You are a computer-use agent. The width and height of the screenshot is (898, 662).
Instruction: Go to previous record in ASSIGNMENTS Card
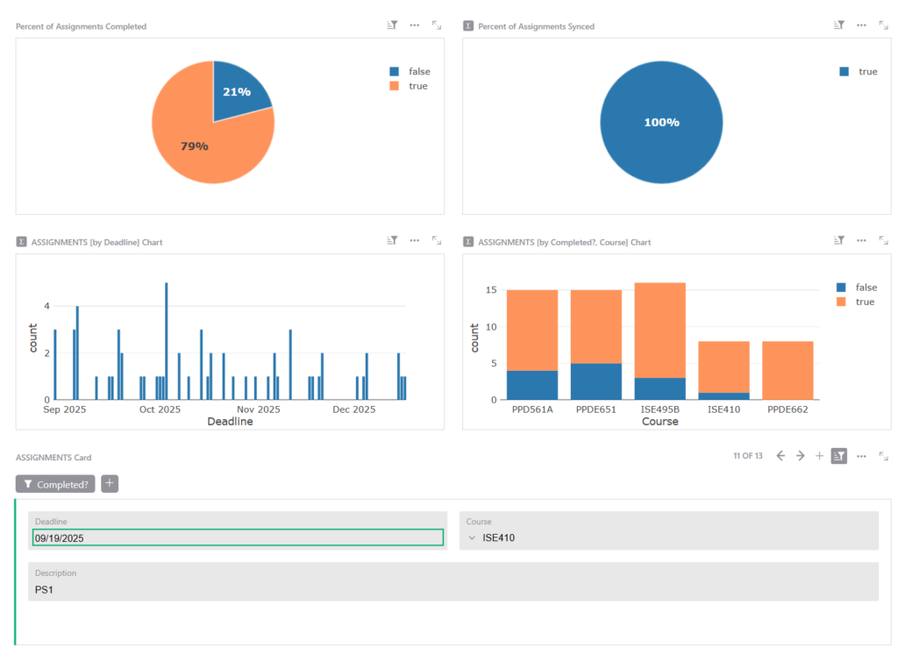pos(780,456)
